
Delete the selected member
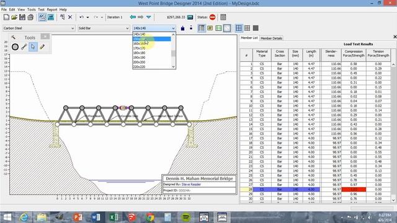(x=70, y=17)
